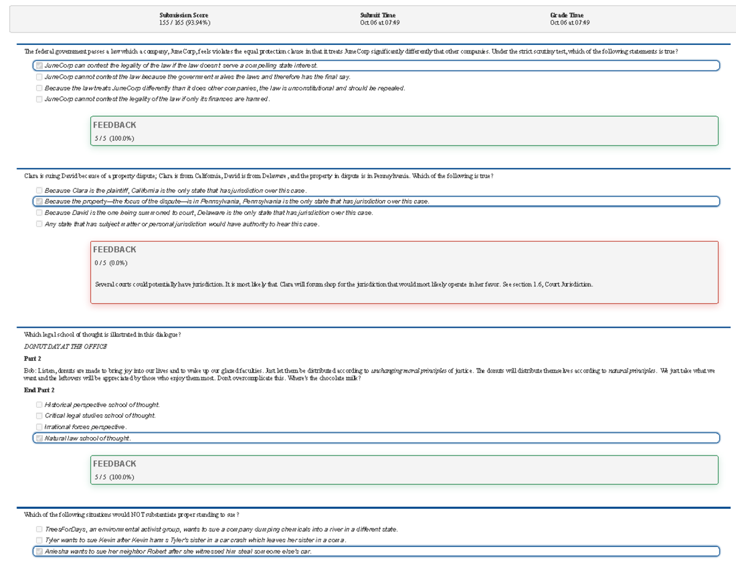Check the 'Delaware is the only state' option
Viewport: 736px width, 569px height.
(x=39, y=212)
